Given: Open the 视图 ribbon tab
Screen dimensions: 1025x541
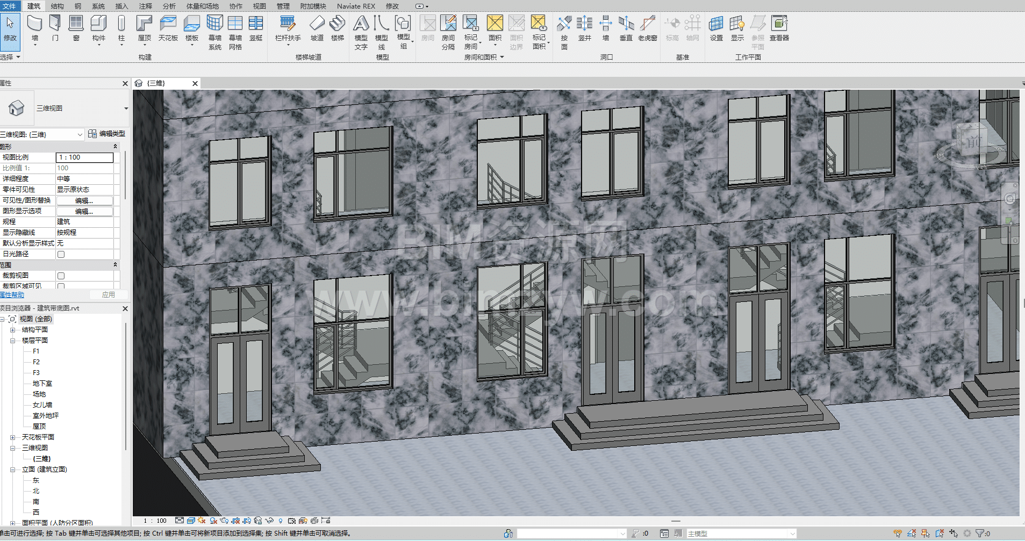Looking at the screenshot, I should [260, 6].
